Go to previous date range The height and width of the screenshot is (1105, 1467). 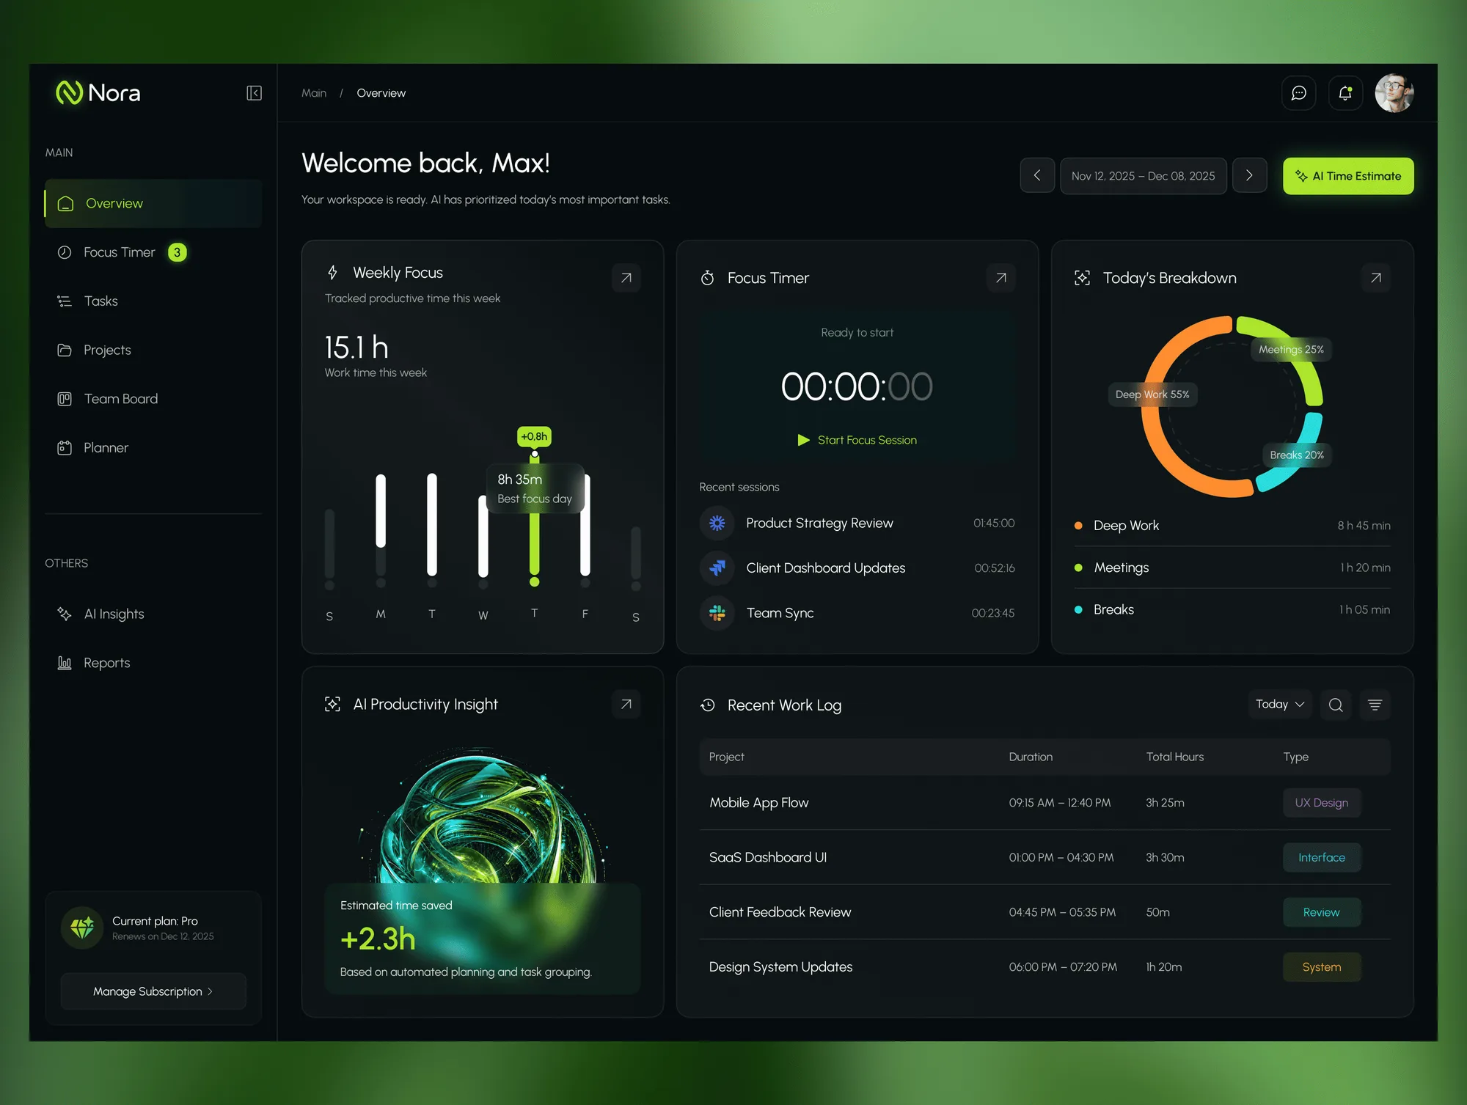point(1037,176)
